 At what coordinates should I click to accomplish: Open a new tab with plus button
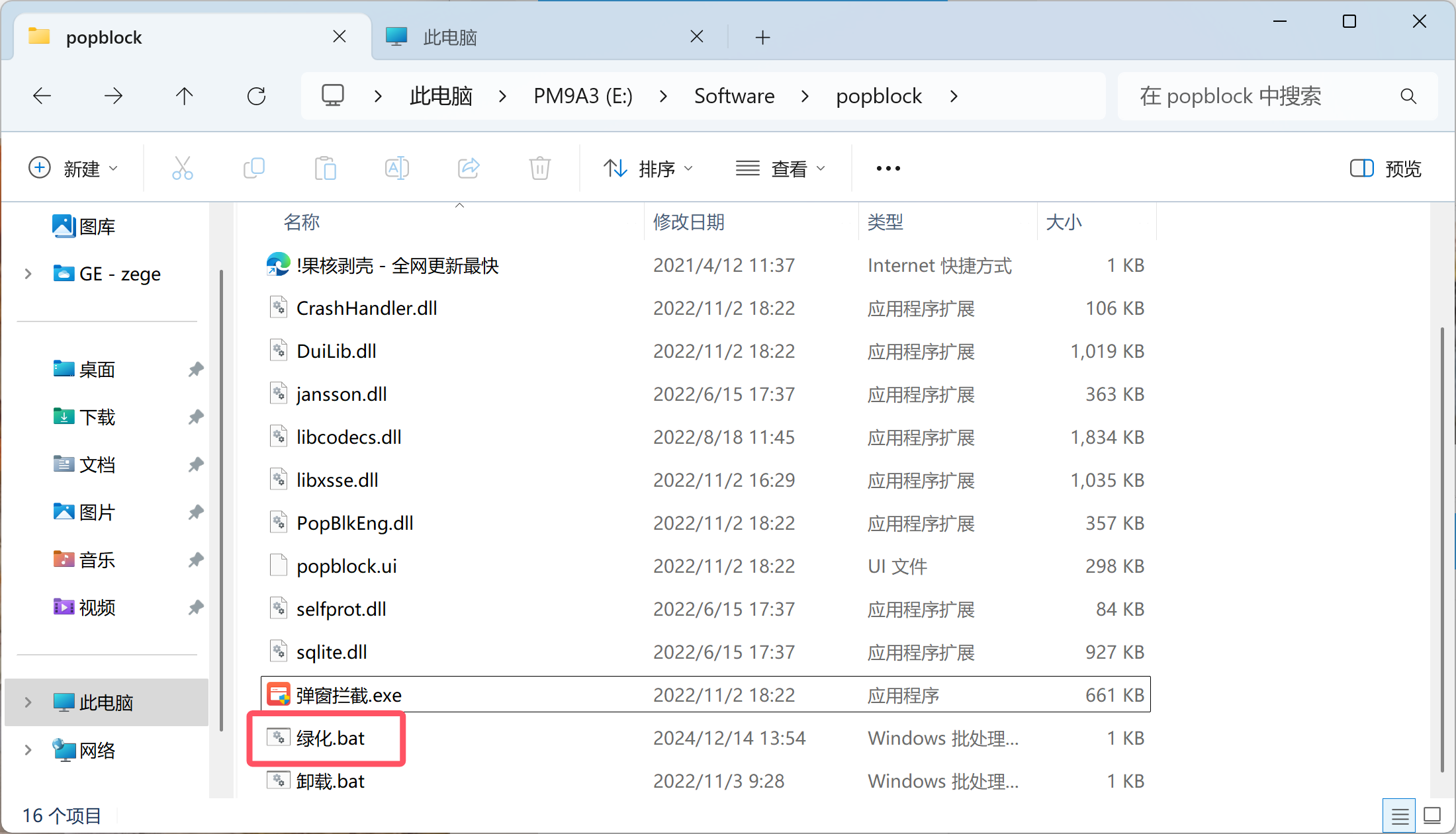[762, 38]
